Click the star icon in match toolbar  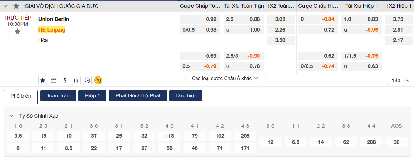43,80
